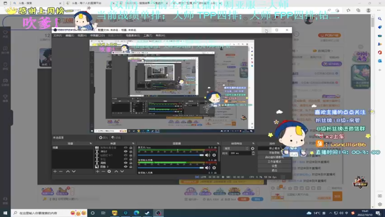Click 工作室模式 studio mode button

point(274,162)
